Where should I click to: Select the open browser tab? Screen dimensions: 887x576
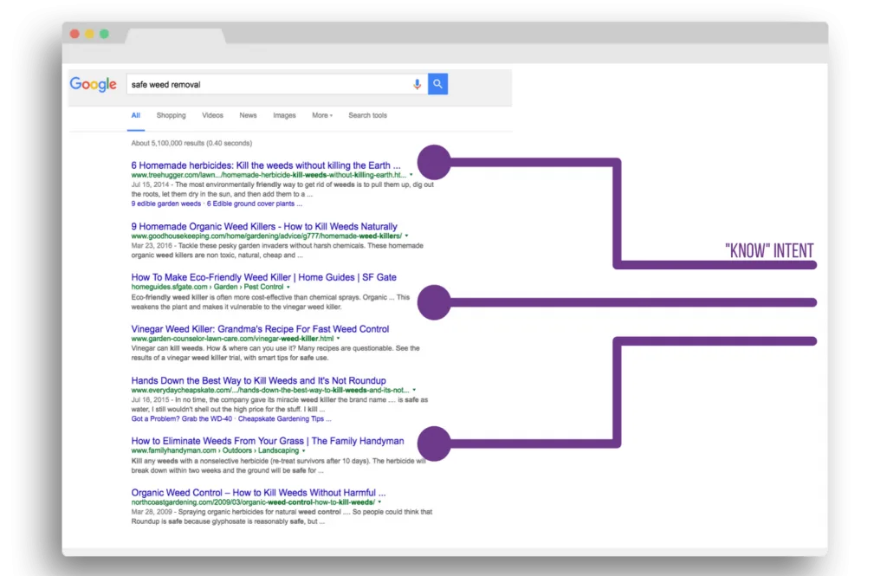[x=175, y=36]
